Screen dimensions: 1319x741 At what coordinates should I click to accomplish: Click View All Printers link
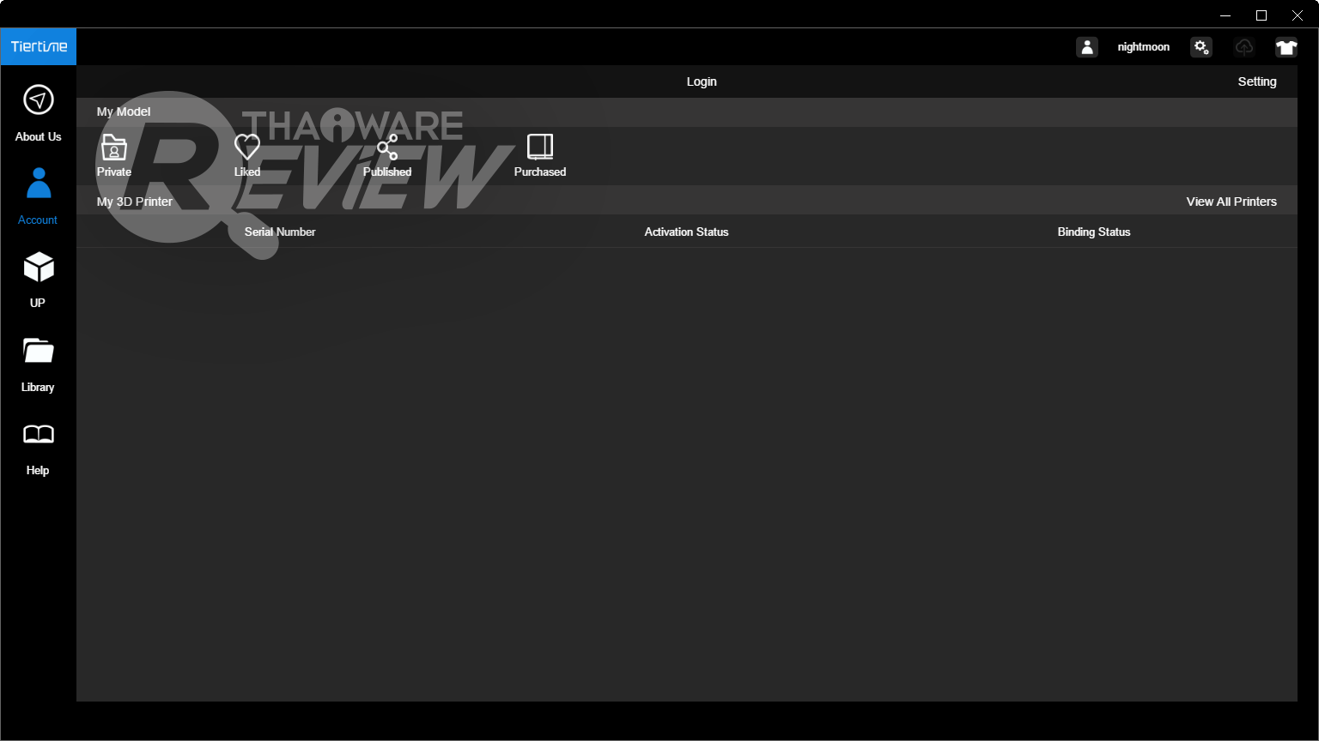[1231, 202]
